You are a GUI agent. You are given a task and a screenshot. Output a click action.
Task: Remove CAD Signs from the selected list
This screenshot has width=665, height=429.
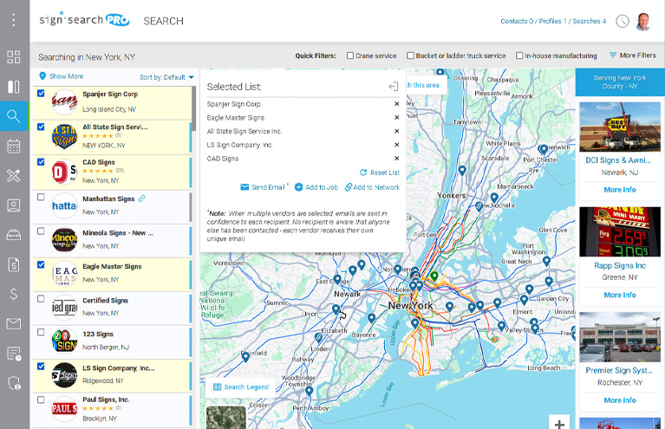396,158
